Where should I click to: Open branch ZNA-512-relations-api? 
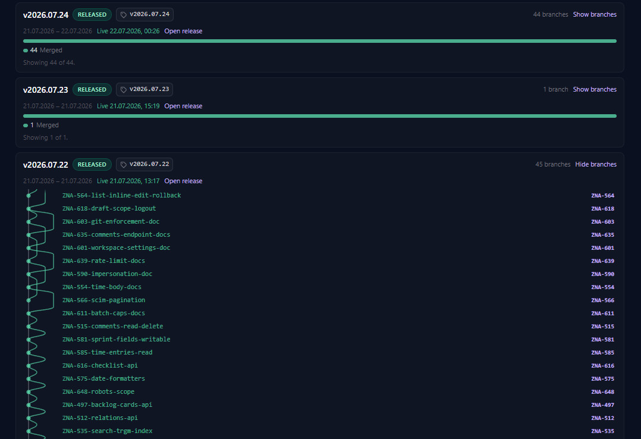click(100, 418)
